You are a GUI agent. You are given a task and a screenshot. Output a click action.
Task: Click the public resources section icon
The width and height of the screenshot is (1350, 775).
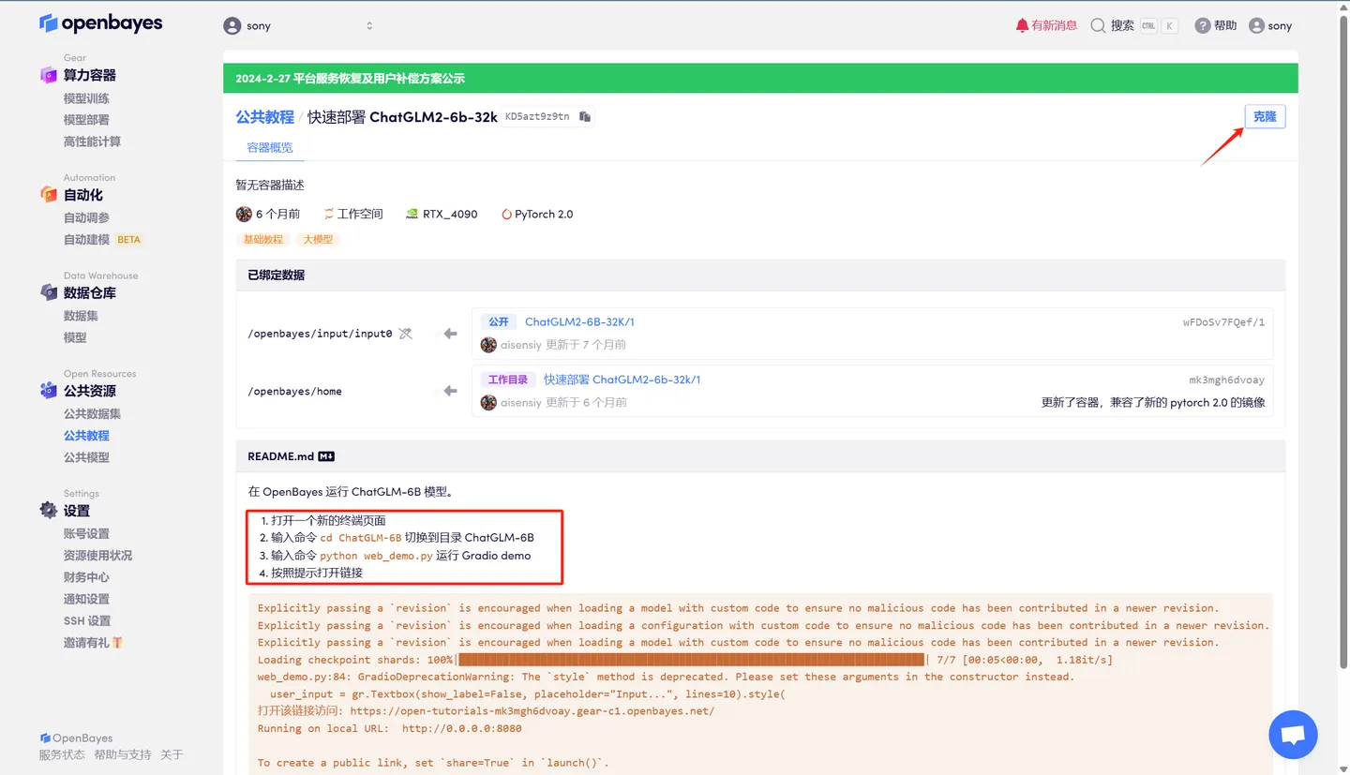pyautogui.click(x=49, y=390)
